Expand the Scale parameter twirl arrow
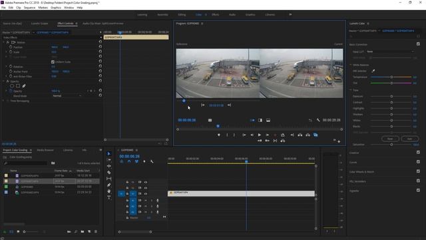The width and height of the screenshot is (426, 240). (7, 52)
